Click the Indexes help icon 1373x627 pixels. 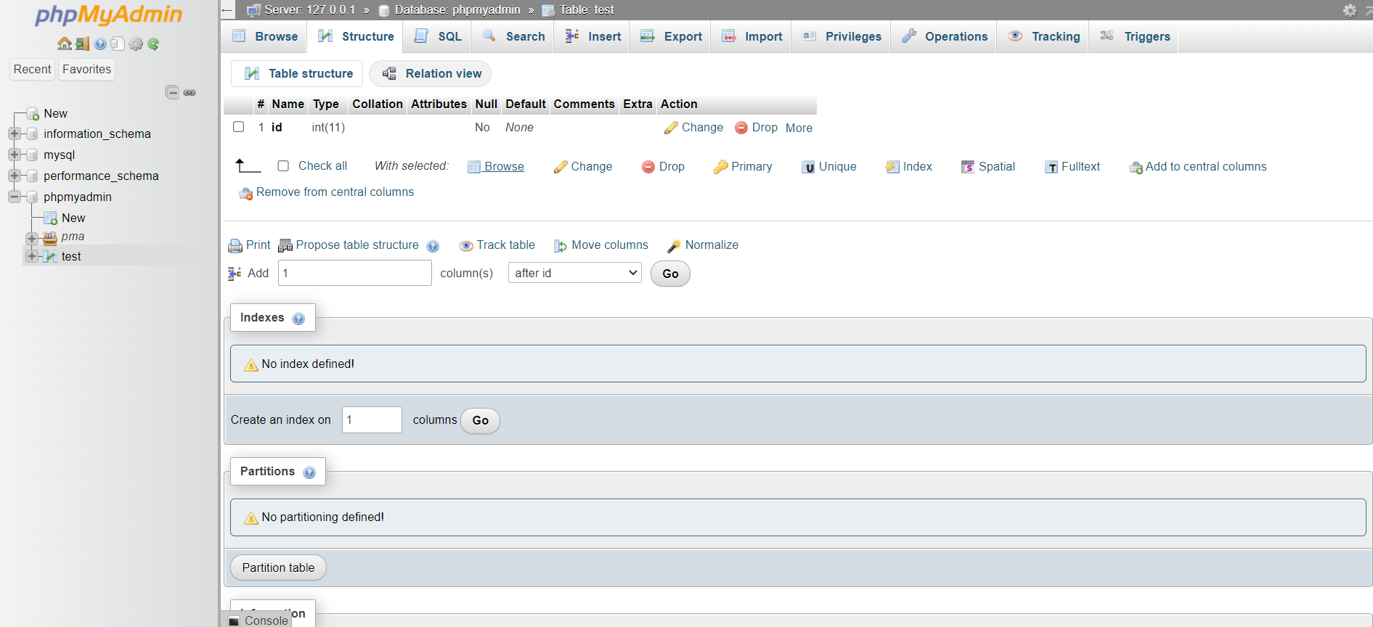[298, 319]
